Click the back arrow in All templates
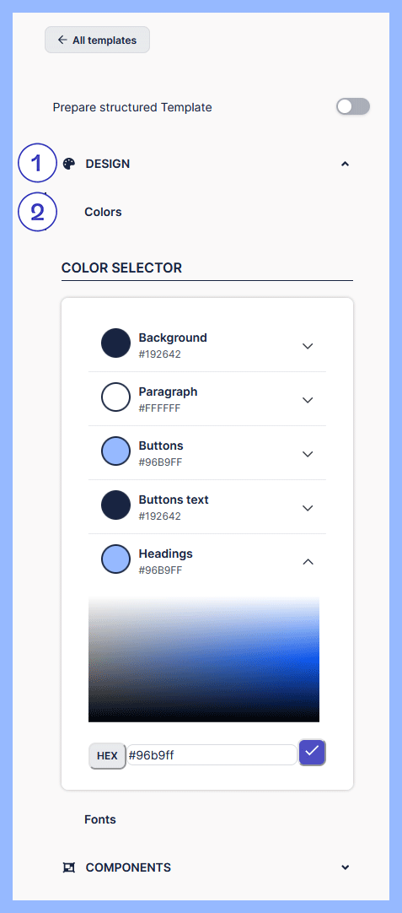The image size is (402, 913). click(x=62, y=40)
